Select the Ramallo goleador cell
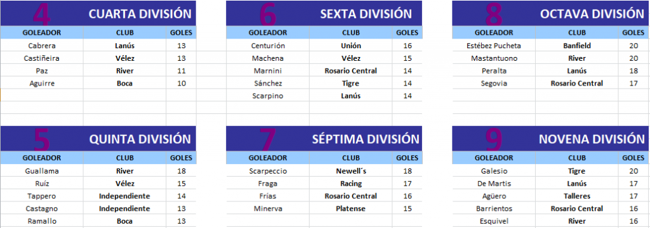 tap(42, 221)
